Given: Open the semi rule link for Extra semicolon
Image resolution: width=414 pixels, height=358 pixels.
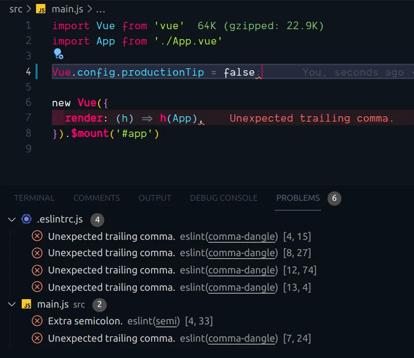Looking at the screenshot, I should click(166, 321).
